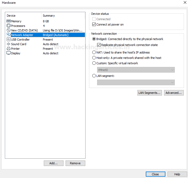Select the Printer device entry
The image size is (188, 178).
click(x=45, y=49)
